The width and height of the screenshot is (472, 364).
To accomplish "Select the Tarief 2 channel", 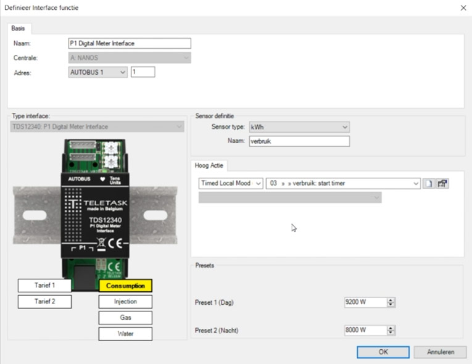I will pyautogui.click(x=44, y=302).
